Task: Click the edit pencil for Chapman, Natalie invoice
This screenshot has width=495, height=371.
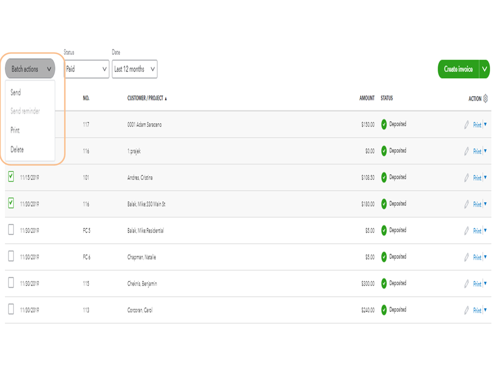Action: (466, 257)
